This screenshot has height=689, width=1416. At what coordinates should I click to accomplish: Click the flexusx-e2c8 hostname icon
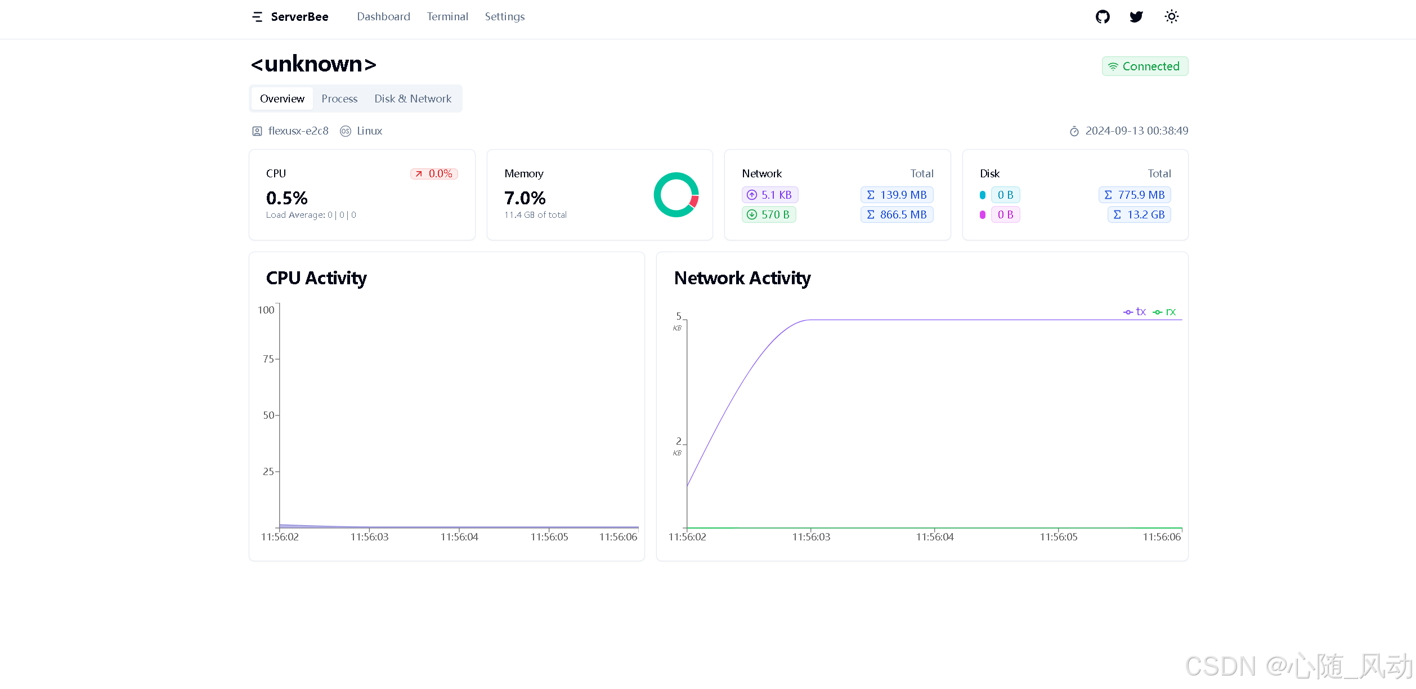pos(257,131)
